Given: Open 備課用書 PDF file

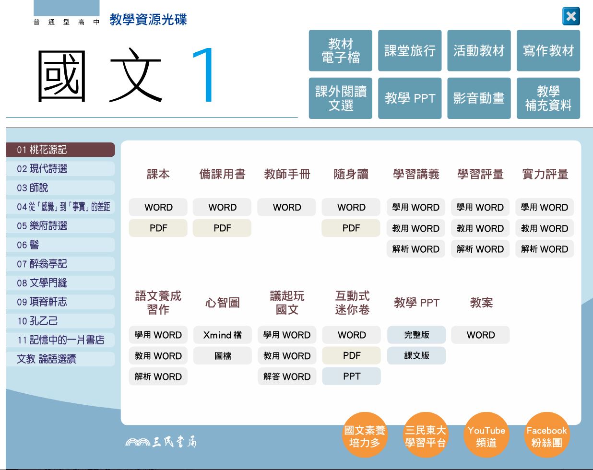Looking at the screenshot, I should [x=222, y=228].
